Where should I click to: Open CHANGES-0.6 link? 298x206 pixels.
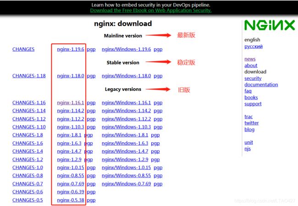[x=28, y=192]
